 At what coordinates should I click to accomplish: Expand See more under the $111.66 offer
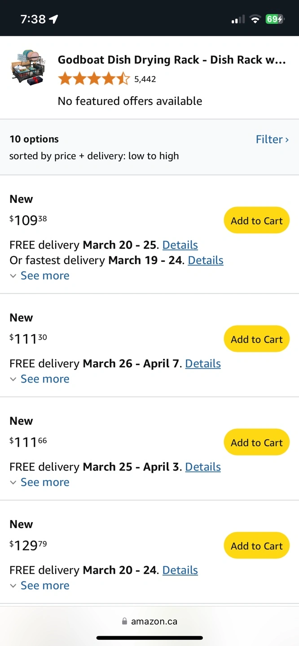click(x=44, y=482)
